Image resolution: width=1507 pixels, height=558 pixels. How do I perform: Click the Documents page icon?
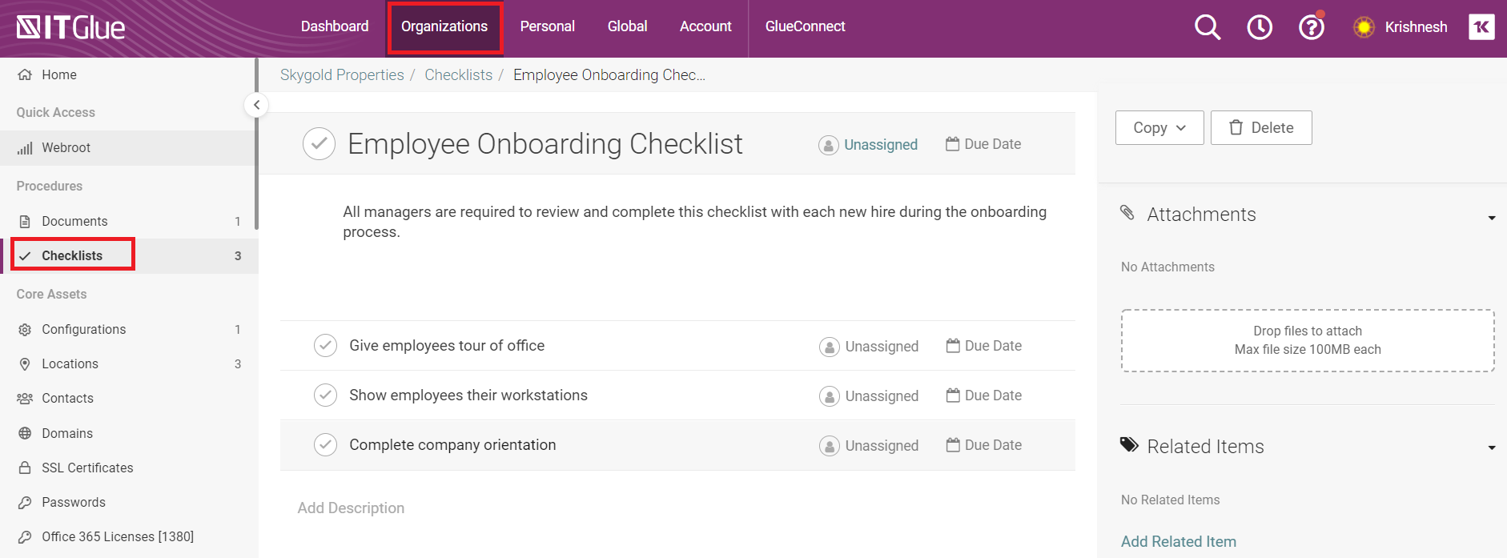(25, 221)
